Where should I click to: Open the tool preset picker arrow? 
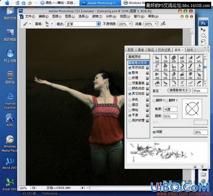pyautogui.click(x=30, y=24)
